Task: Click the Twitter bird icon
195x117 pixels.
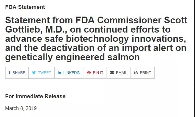Action: tap(34, 73)
